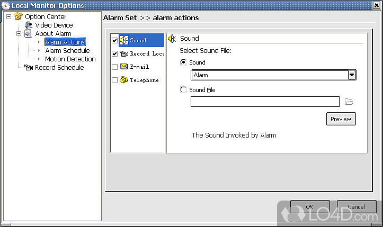Click the Video Device camera icon
383x227 pixels.
coord(29,25)
